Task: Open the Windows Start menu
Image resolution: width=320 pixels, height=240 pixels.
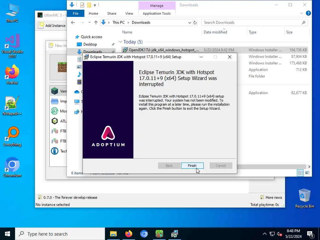Action: tap(7, 234)
